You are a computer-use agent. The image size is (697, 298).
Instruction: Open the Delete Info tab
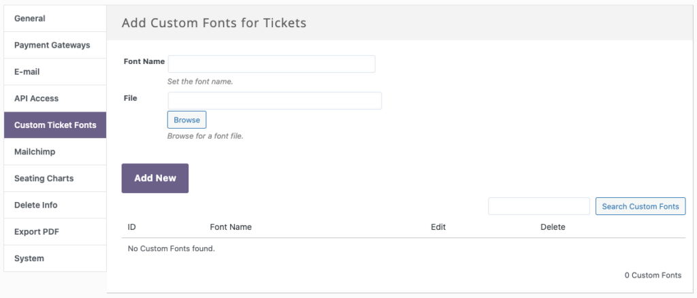[55, 205]
